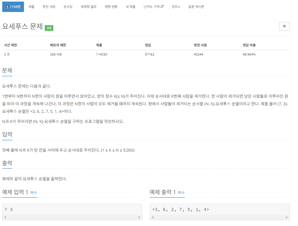This screenshot has width=298, height=226.
Task: Click 난이도 기여 menu item
Action: click(x=151, y=6)
